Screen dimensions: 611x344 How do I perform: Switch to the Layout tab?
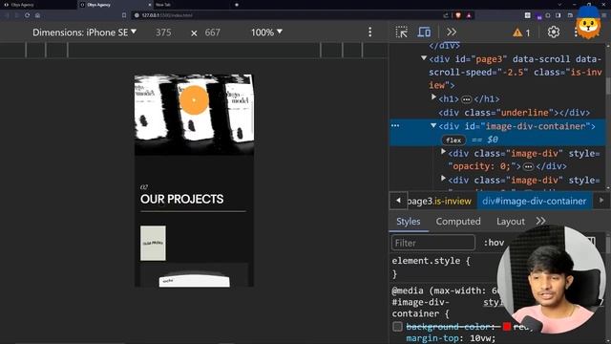[511, 222]
